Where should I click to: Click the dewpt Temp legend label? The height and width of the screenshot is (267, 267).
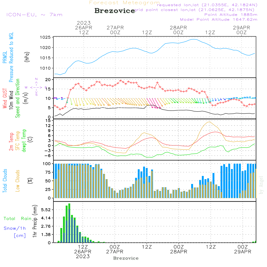[24, 140]
